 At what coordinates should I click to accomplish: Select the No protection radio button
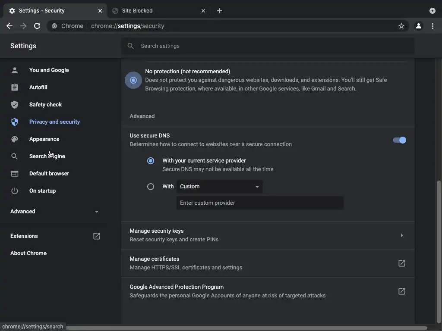133,80
